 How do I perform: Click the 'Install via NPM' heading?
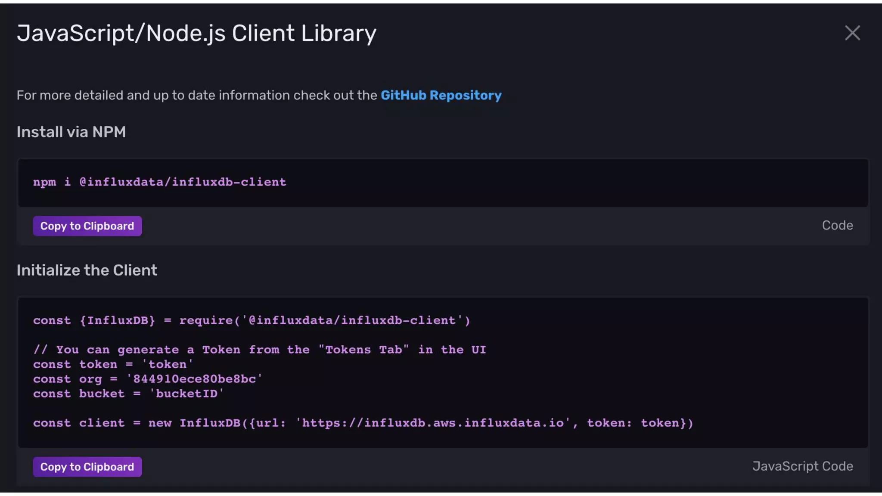71,132
